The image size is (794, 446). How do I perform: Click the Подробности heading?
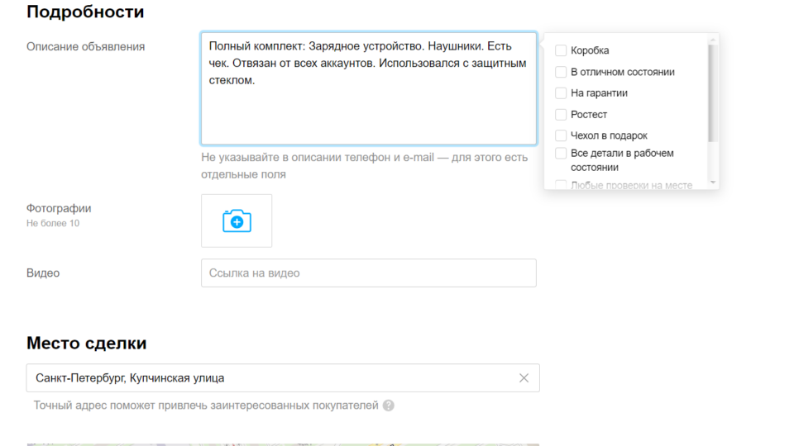tap(85, 12)
